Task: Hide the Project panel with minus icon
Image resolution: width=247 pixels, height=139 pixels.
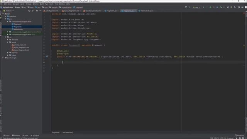Action: 41,11
